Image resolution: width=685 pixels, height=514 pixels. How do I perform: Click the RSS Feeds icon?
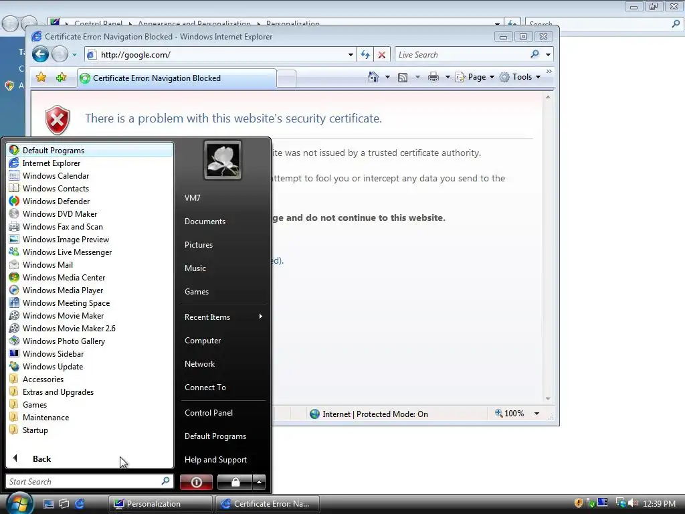[x=403, y=78]
